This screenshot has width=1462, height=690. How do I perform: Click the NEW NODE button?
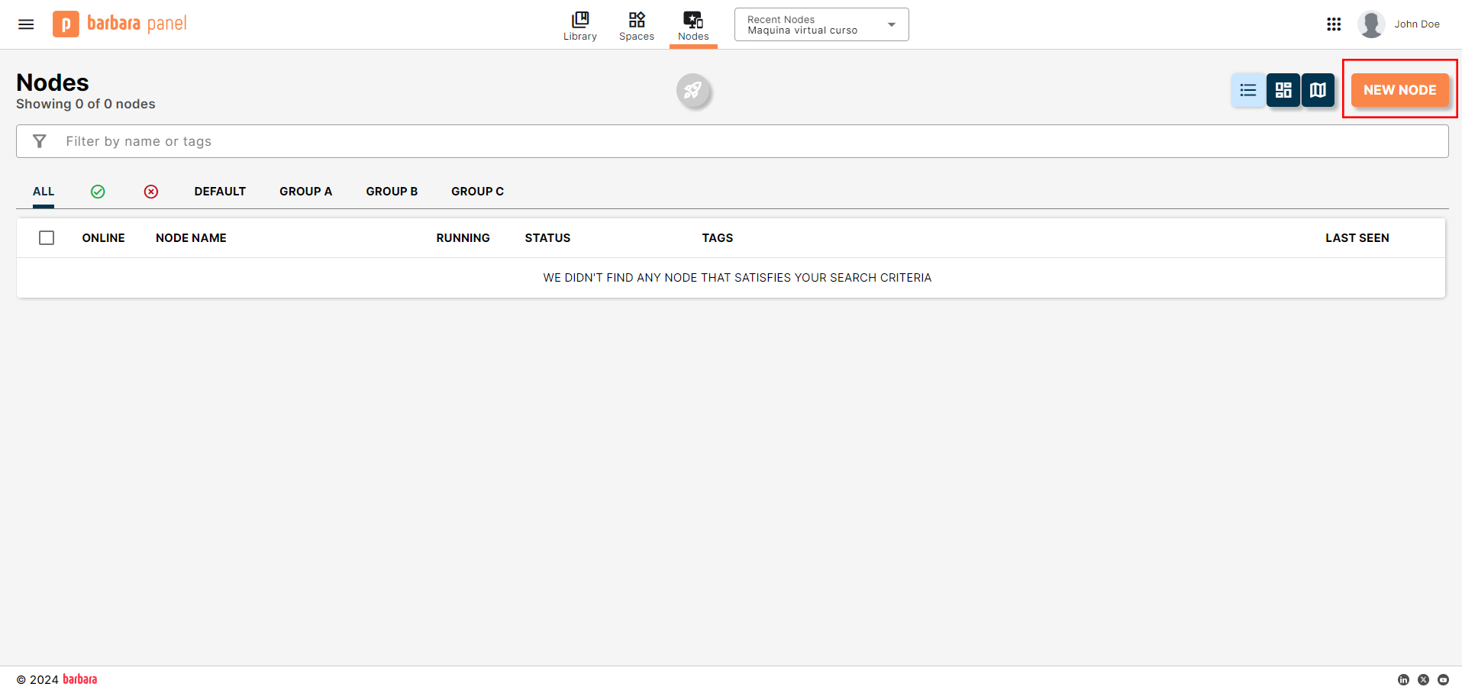pyautogui.click(x=1399, y=89)
